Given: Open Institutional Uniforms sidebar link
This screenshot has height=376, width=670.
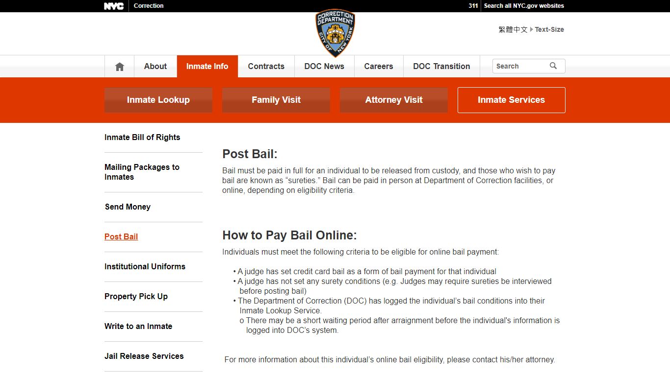Looking at the screenshot, I should pyautogui.click(x=145, y=267).
